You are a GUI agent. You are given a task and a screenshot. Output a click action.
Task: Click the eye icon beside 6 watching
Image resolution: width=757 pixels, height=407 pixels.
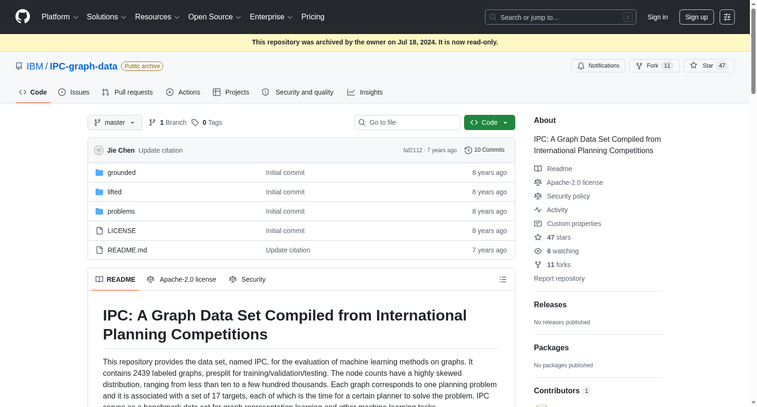[538, 251]
